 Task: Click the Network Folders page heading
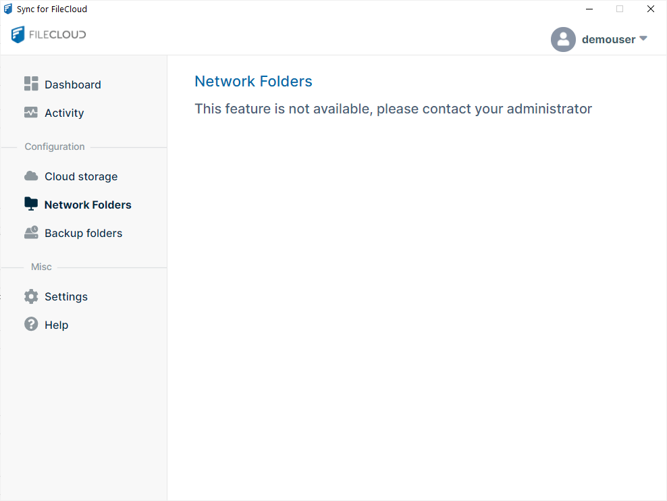(x=253, y=82)
